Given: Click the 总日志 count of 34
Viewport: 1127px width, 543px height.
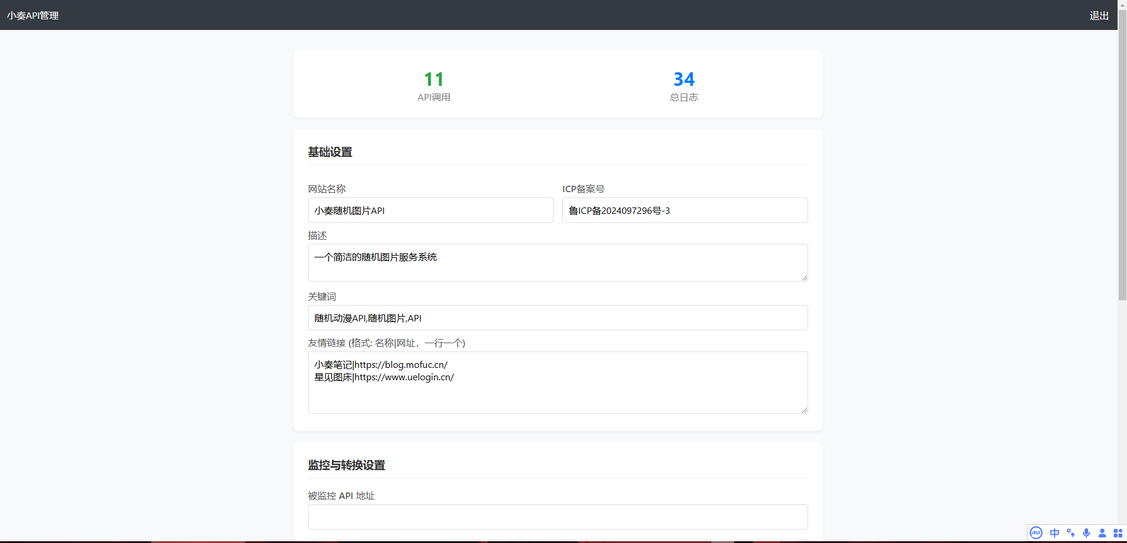Looking at the screenshot, I should (683, 79).
